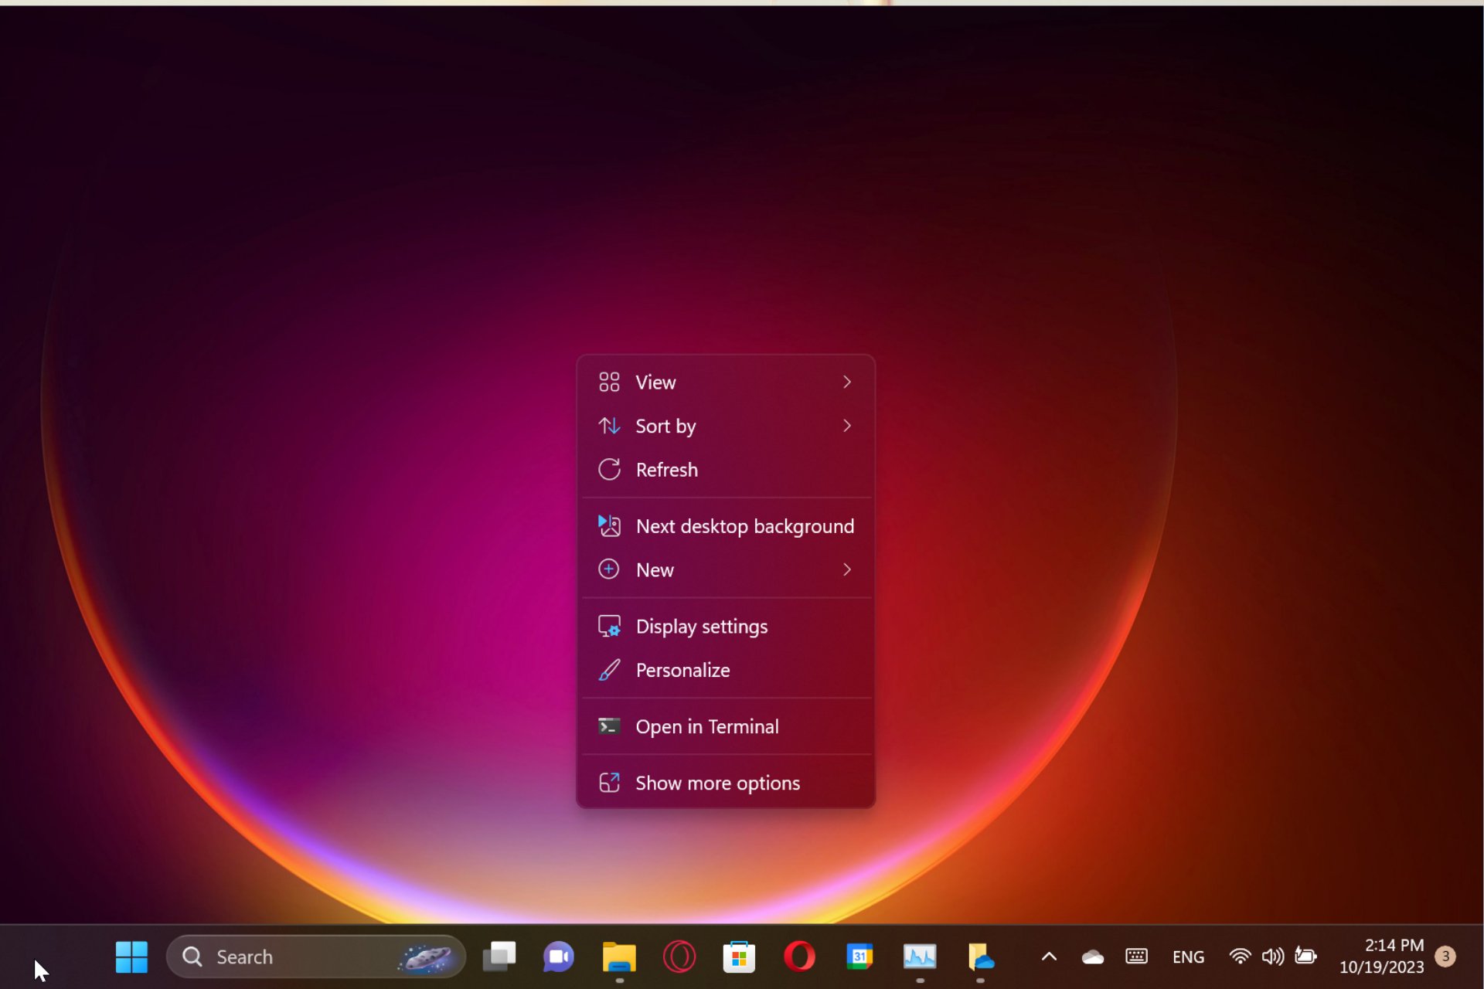Switch the ENG input language indicator
Viewport: 1484px width, 989px height.
(1188, 957)
